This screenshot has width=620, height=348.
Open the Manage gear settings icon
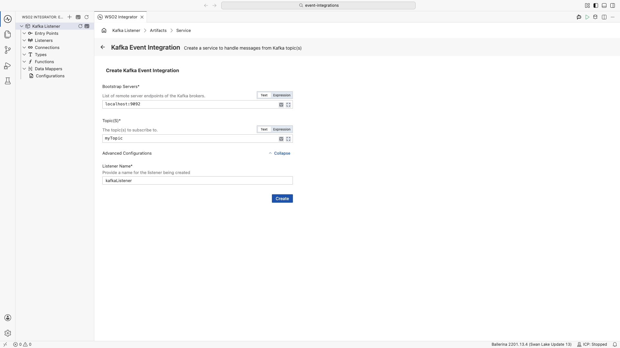(x=8, y=333)
